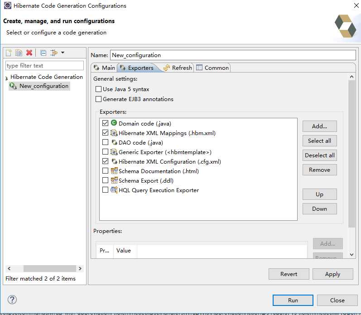Close the dialog with the window X

[356, 5]
